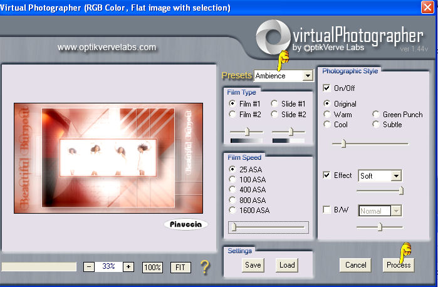438x287 pixels.
Task: Click the Load settings button
Action: (287, 265)
